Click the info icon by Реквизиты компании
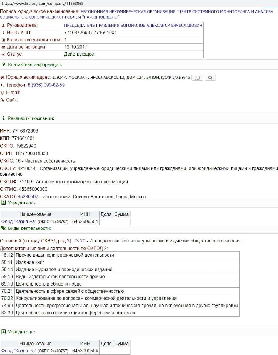 (x=4, y=118)
